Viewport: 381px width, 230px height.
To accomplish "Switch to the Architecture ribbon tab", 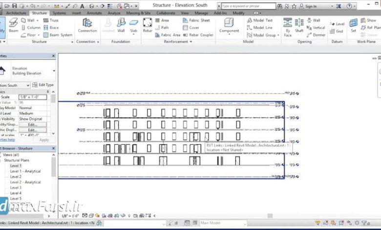I will (16, 13).
